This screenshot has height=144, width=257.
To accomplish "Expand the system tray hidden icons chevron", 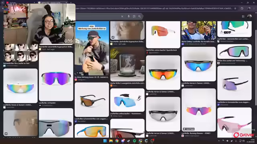I will [219, 141].
